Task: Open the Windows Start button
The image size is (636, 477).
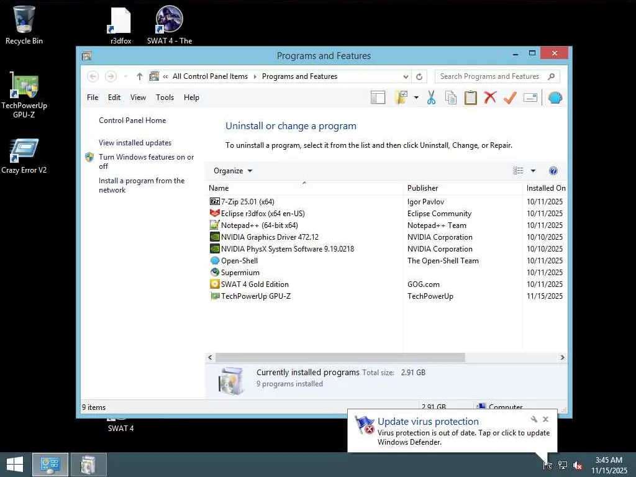Action: [x=15, y=465]
